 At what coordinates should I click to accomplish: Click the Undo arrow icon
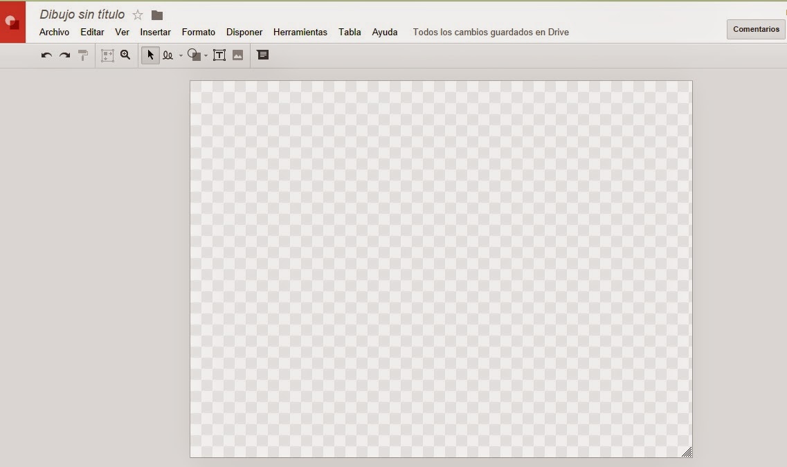coord(46,55)
